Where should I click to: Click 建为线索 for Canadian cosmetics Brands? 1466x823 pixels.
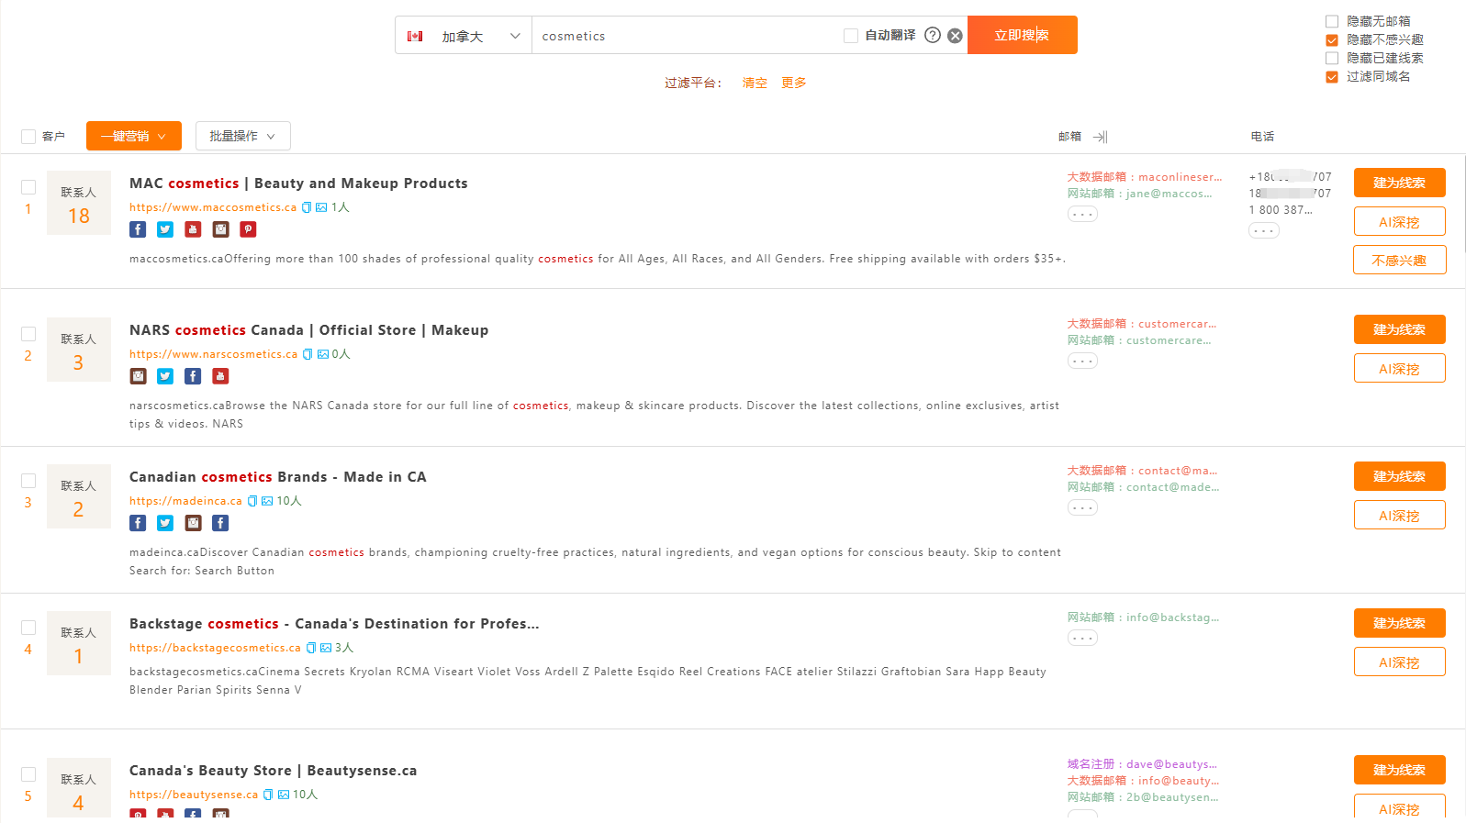click(1400, 476)
